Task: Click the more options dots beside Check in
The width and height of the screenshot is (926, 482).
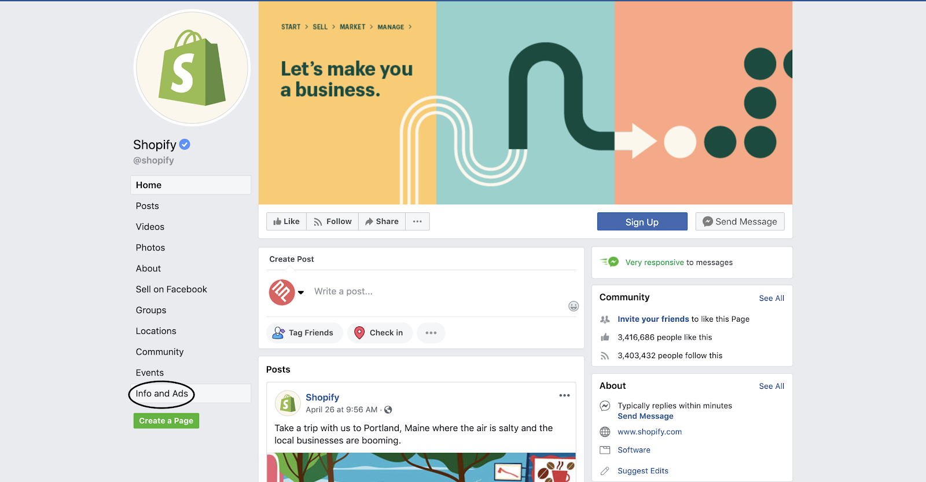Action: (431, 333)
